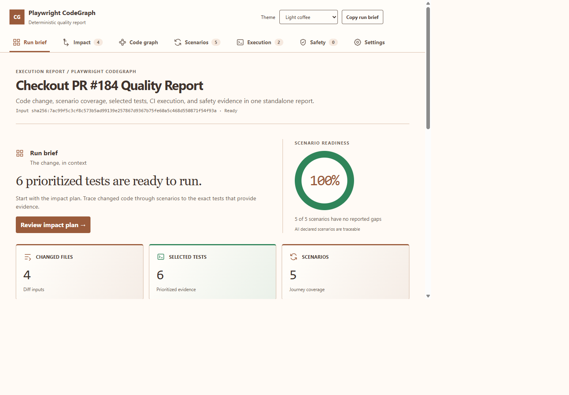Click the page scrollbar thumb

tap(428, 68)
